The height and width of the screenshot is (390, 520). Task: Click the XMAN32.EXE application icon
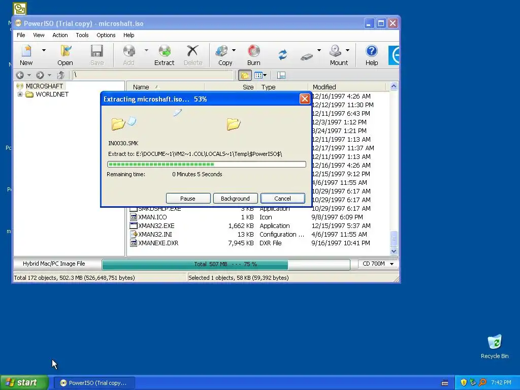(x=134, y=226)
